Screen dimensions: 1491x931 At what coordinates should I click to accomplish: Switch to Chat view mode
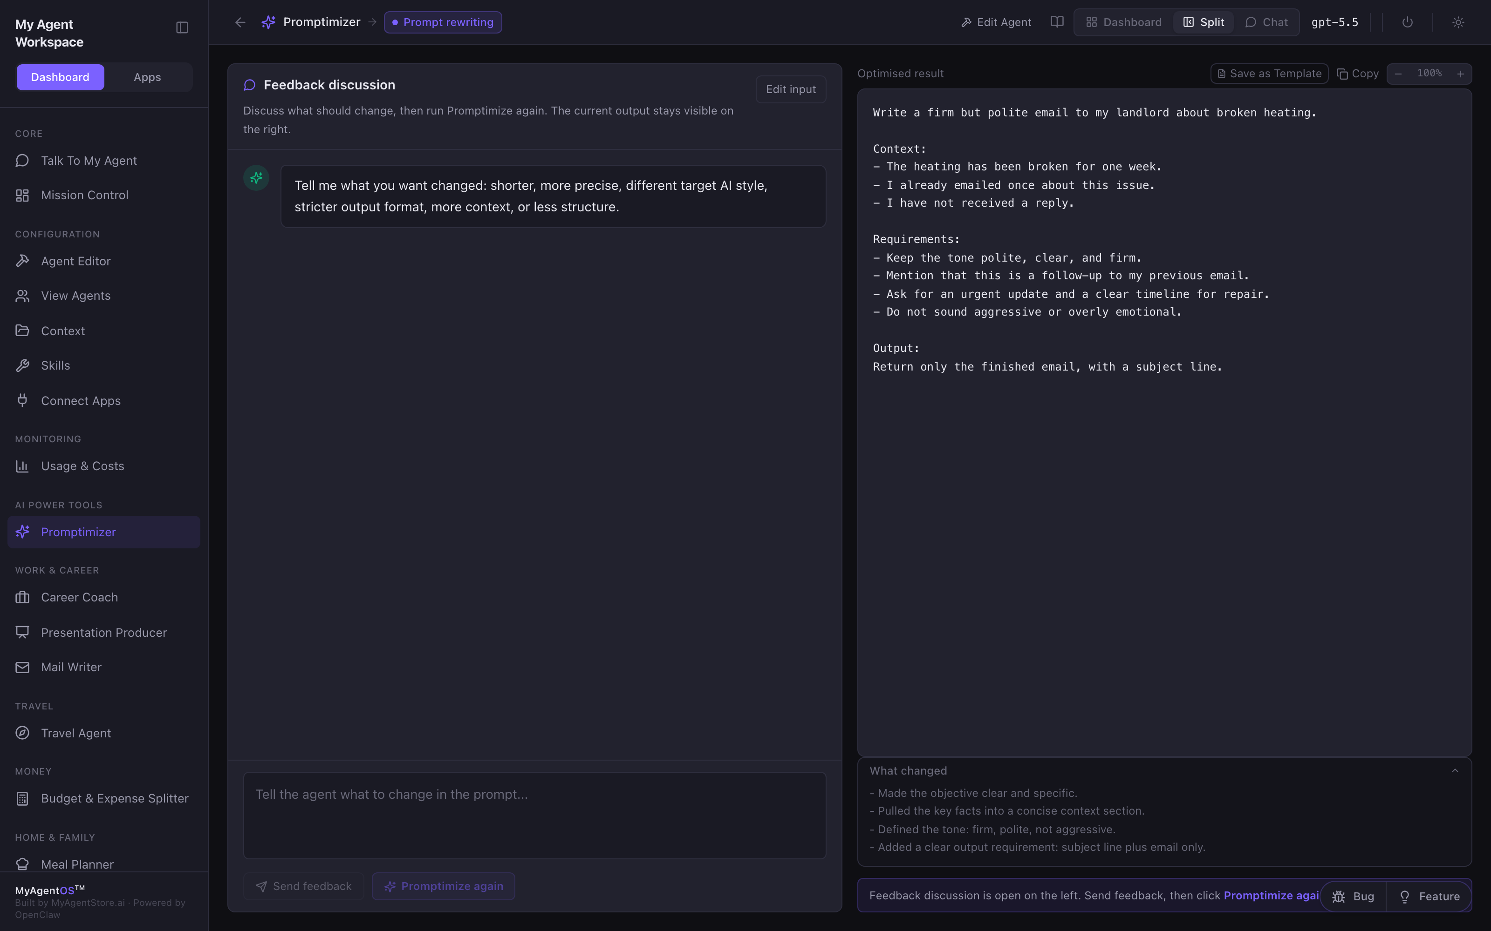[x=1266, y=22]
